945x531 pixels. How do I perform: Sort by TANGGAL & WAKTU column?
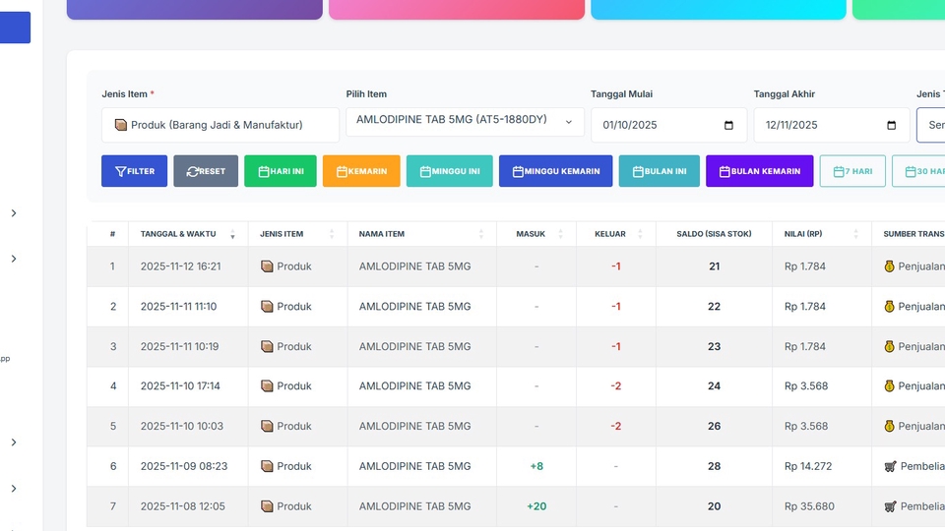pos(188,234)
